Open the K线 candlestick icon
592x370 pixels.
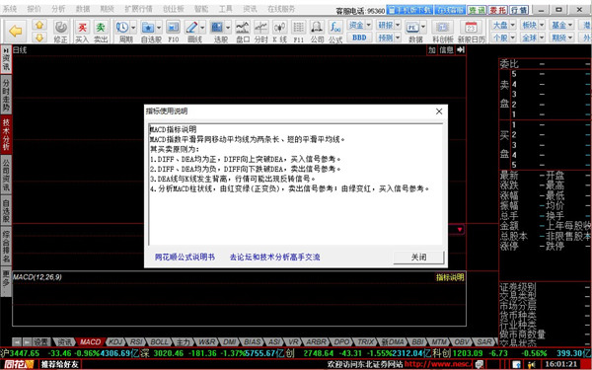280,28
